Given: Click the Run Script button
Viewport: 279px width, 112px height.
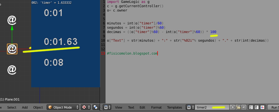Looking at the screenshot, I should (273, 107).
